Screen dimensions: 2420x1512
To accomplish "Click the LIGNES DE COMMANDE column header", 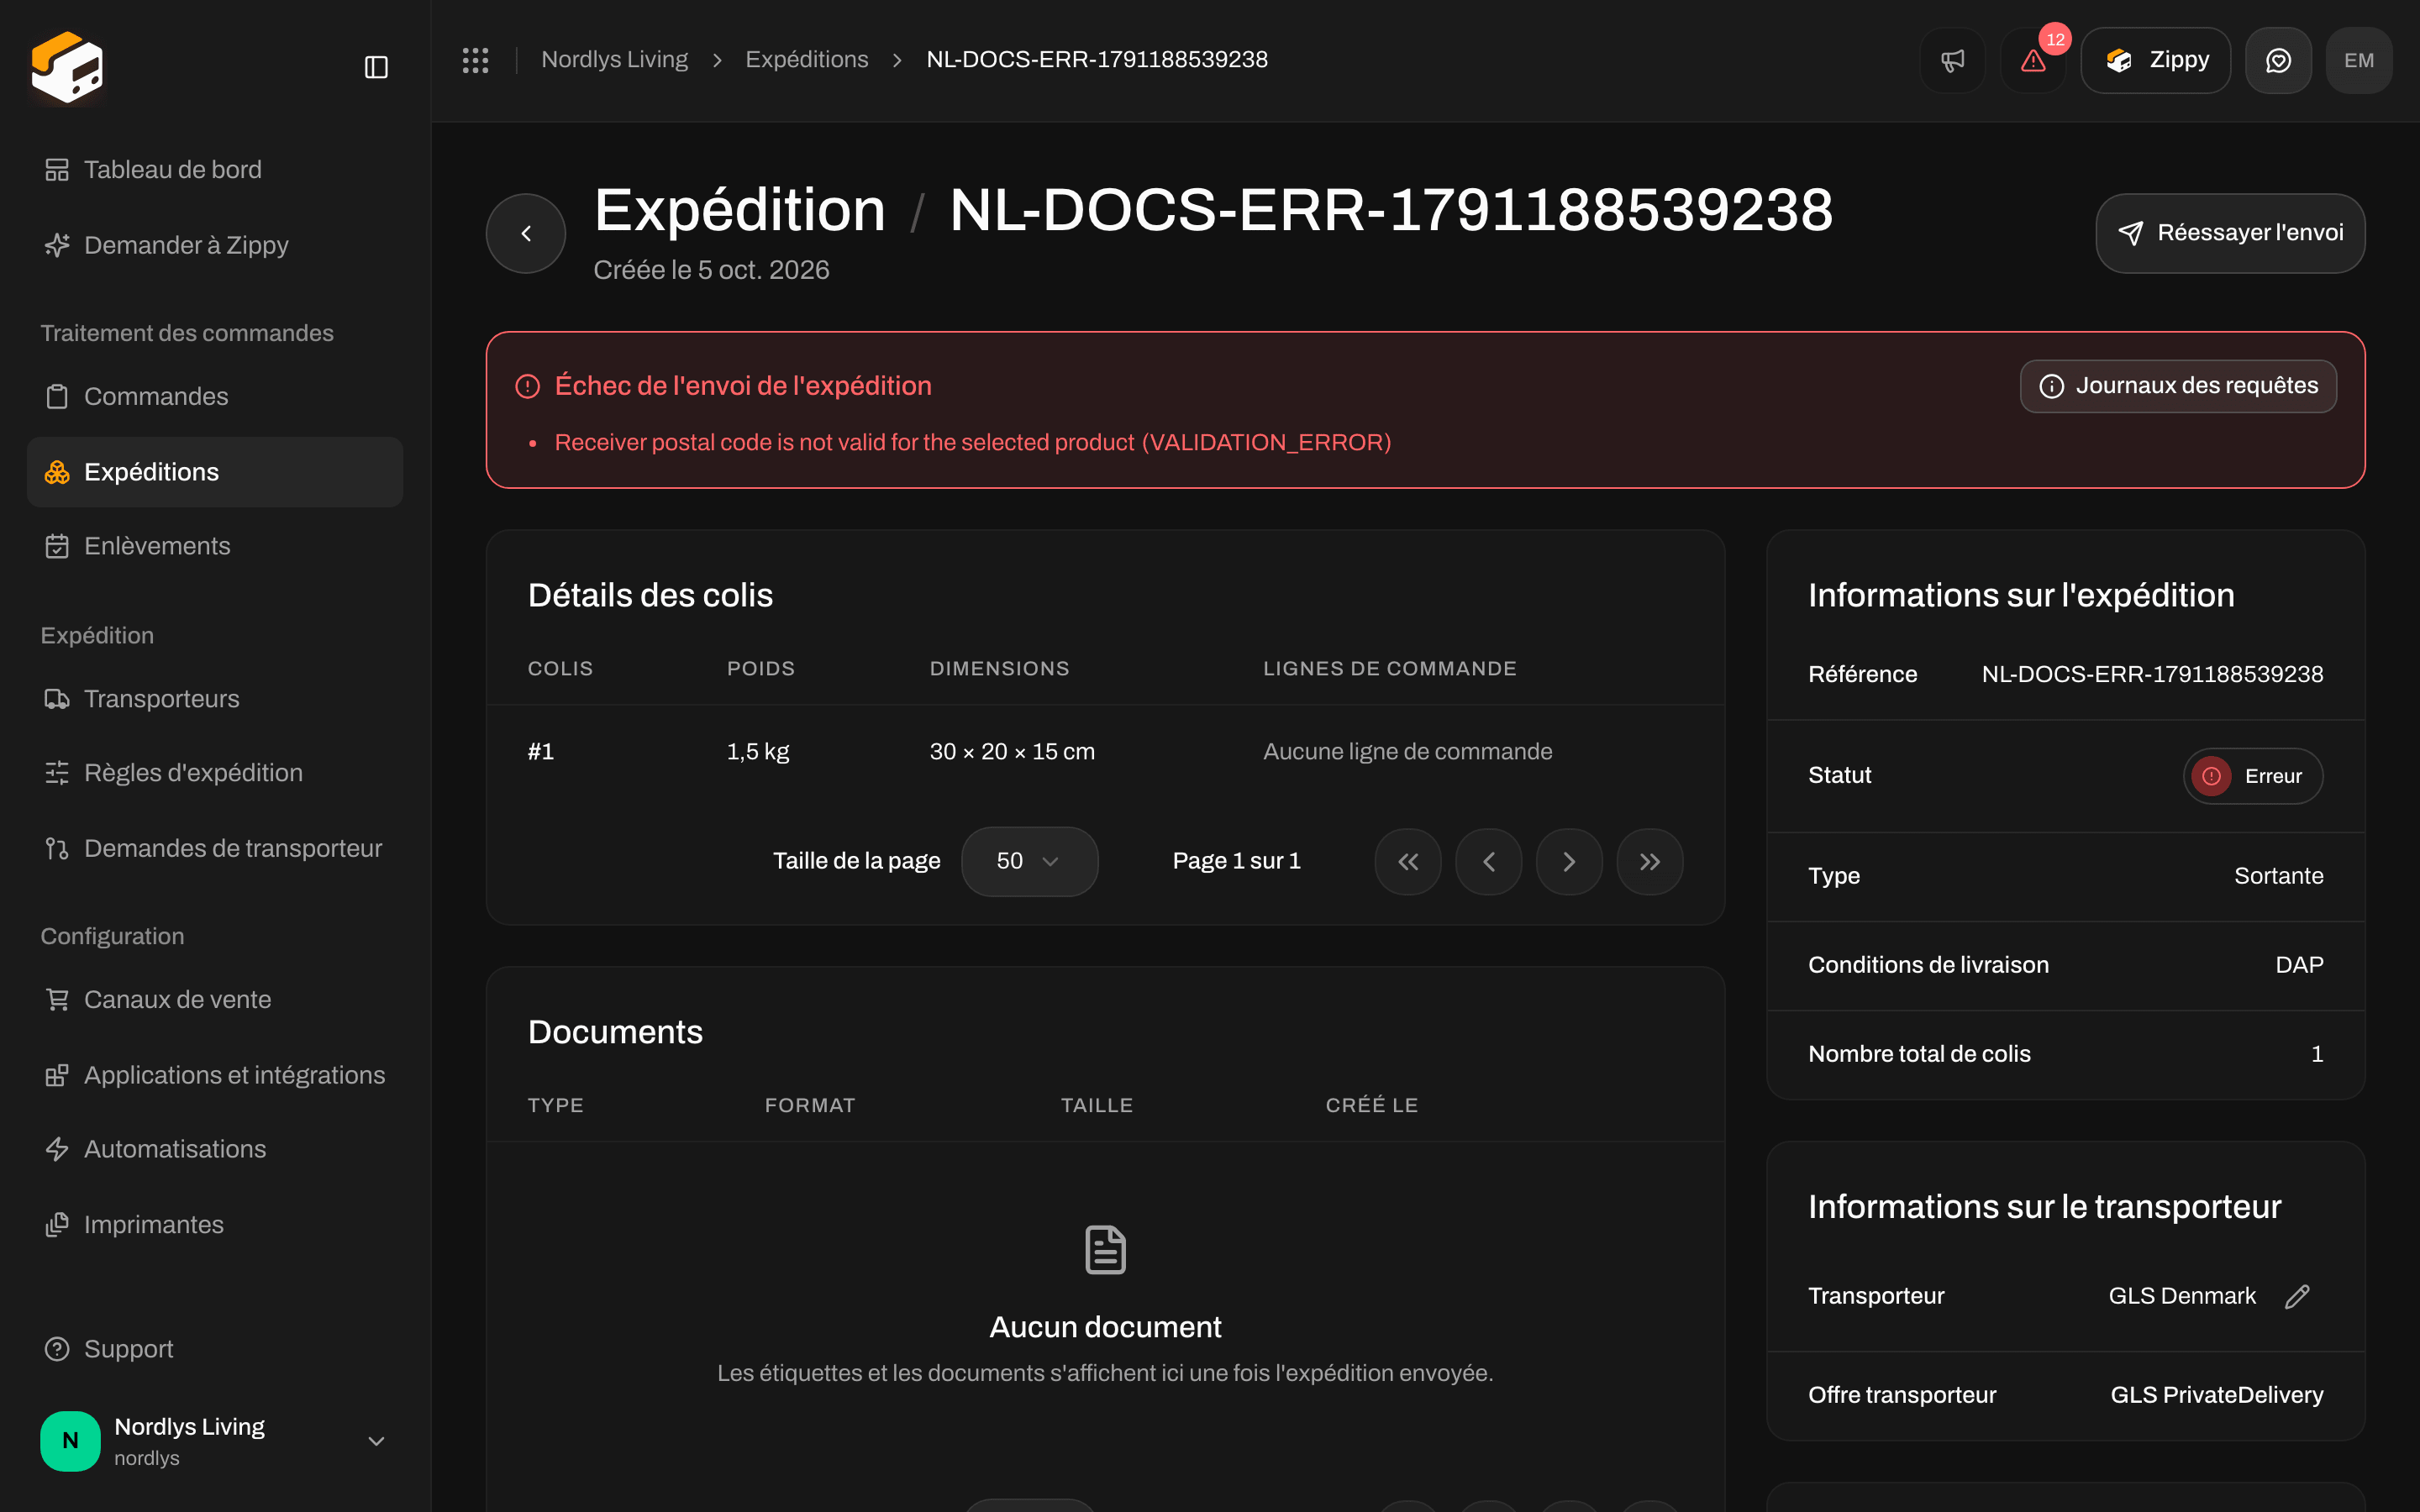I will (x=1389, y=669).
